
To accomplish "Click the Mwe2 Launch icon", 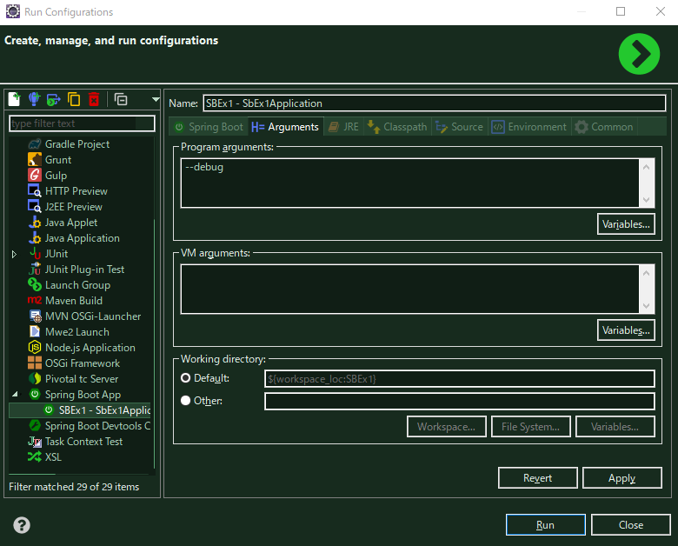I will pyautogui.click(x=35, y=332).
